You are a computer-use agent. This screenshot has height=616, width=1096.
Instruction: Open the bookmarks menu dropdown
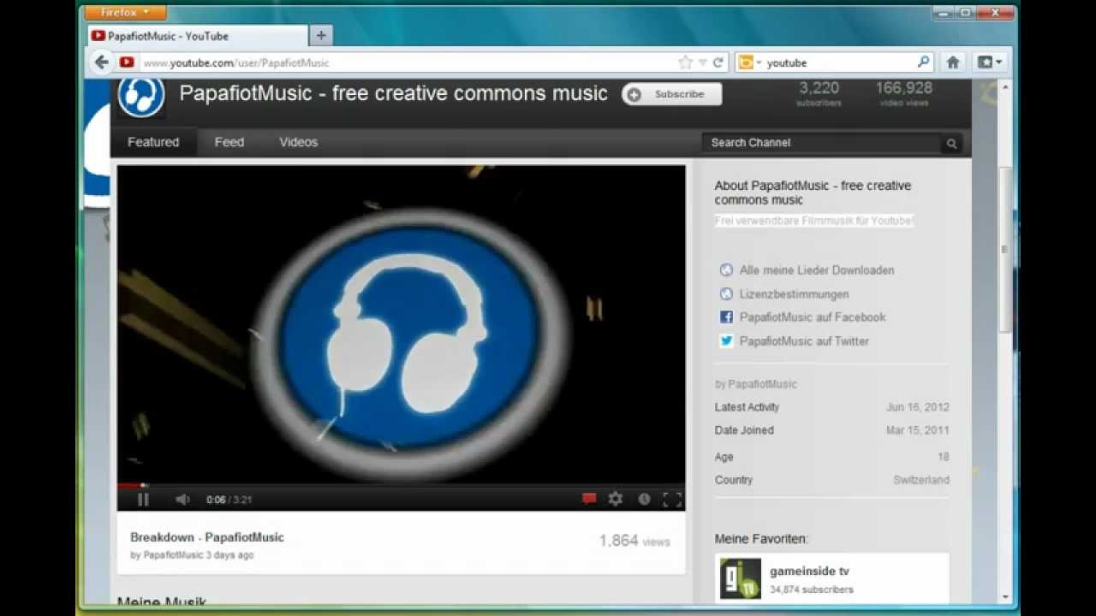pos(990,62)
